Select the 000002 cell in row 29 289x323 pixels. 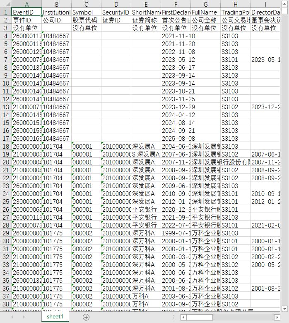coord(86,233)
